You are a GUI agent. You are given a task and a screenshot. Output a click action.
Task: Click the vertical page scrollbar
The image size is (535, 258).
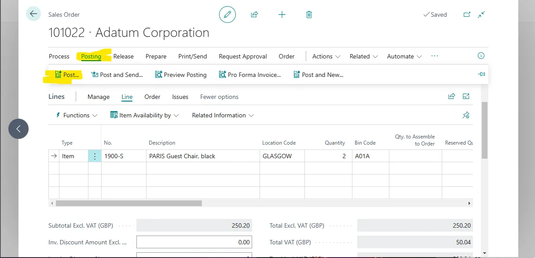pyautogui.click(x=484, y=130)
